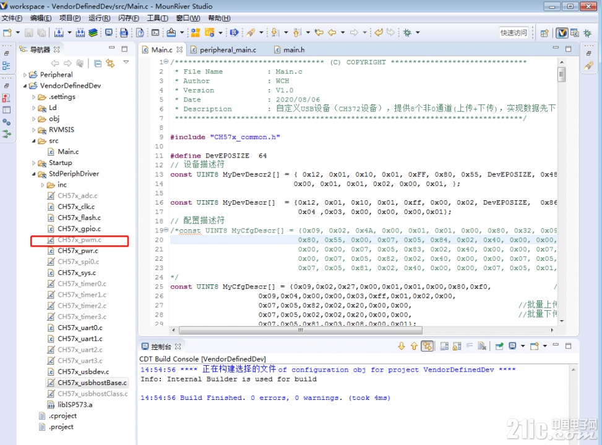Open the terminal icon in the toolbar
Image resolution: width=602 pixels, height=445 pixels.
point(155,33)
